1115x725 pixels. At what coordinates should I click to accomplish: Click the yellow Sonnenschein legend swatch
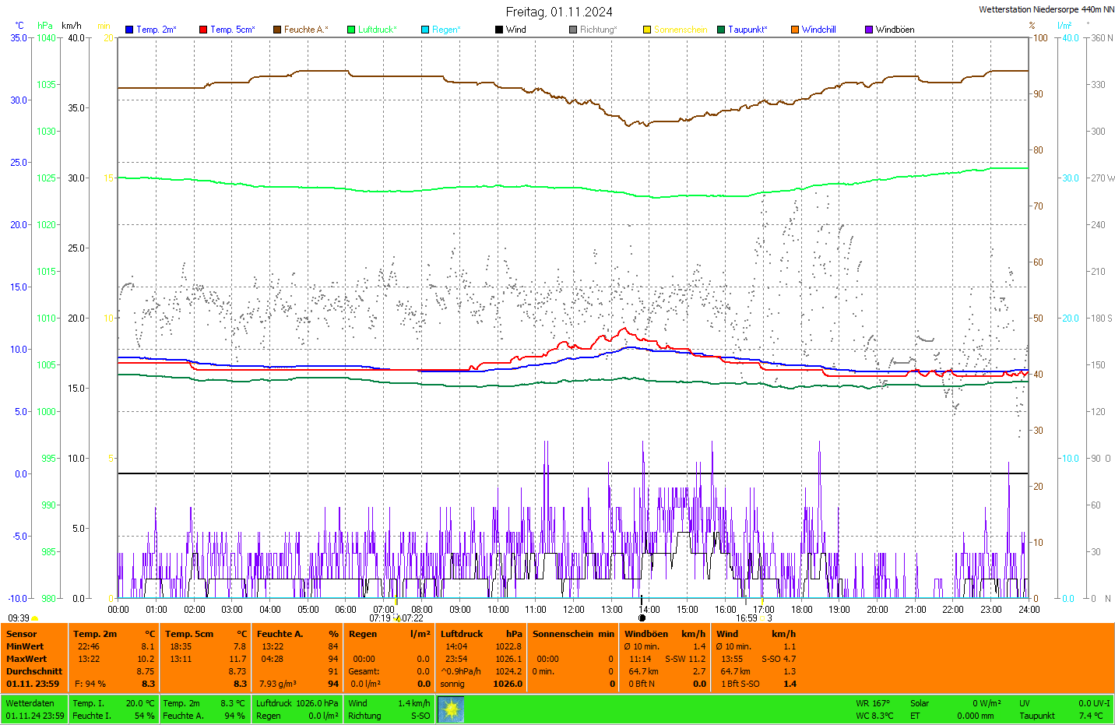pyautogui.click(x=647, y=30)
